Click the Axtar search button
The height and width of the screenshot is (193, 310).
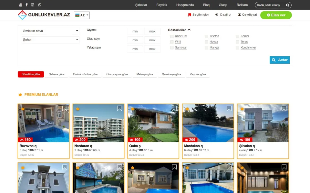[x=280, y=60]
